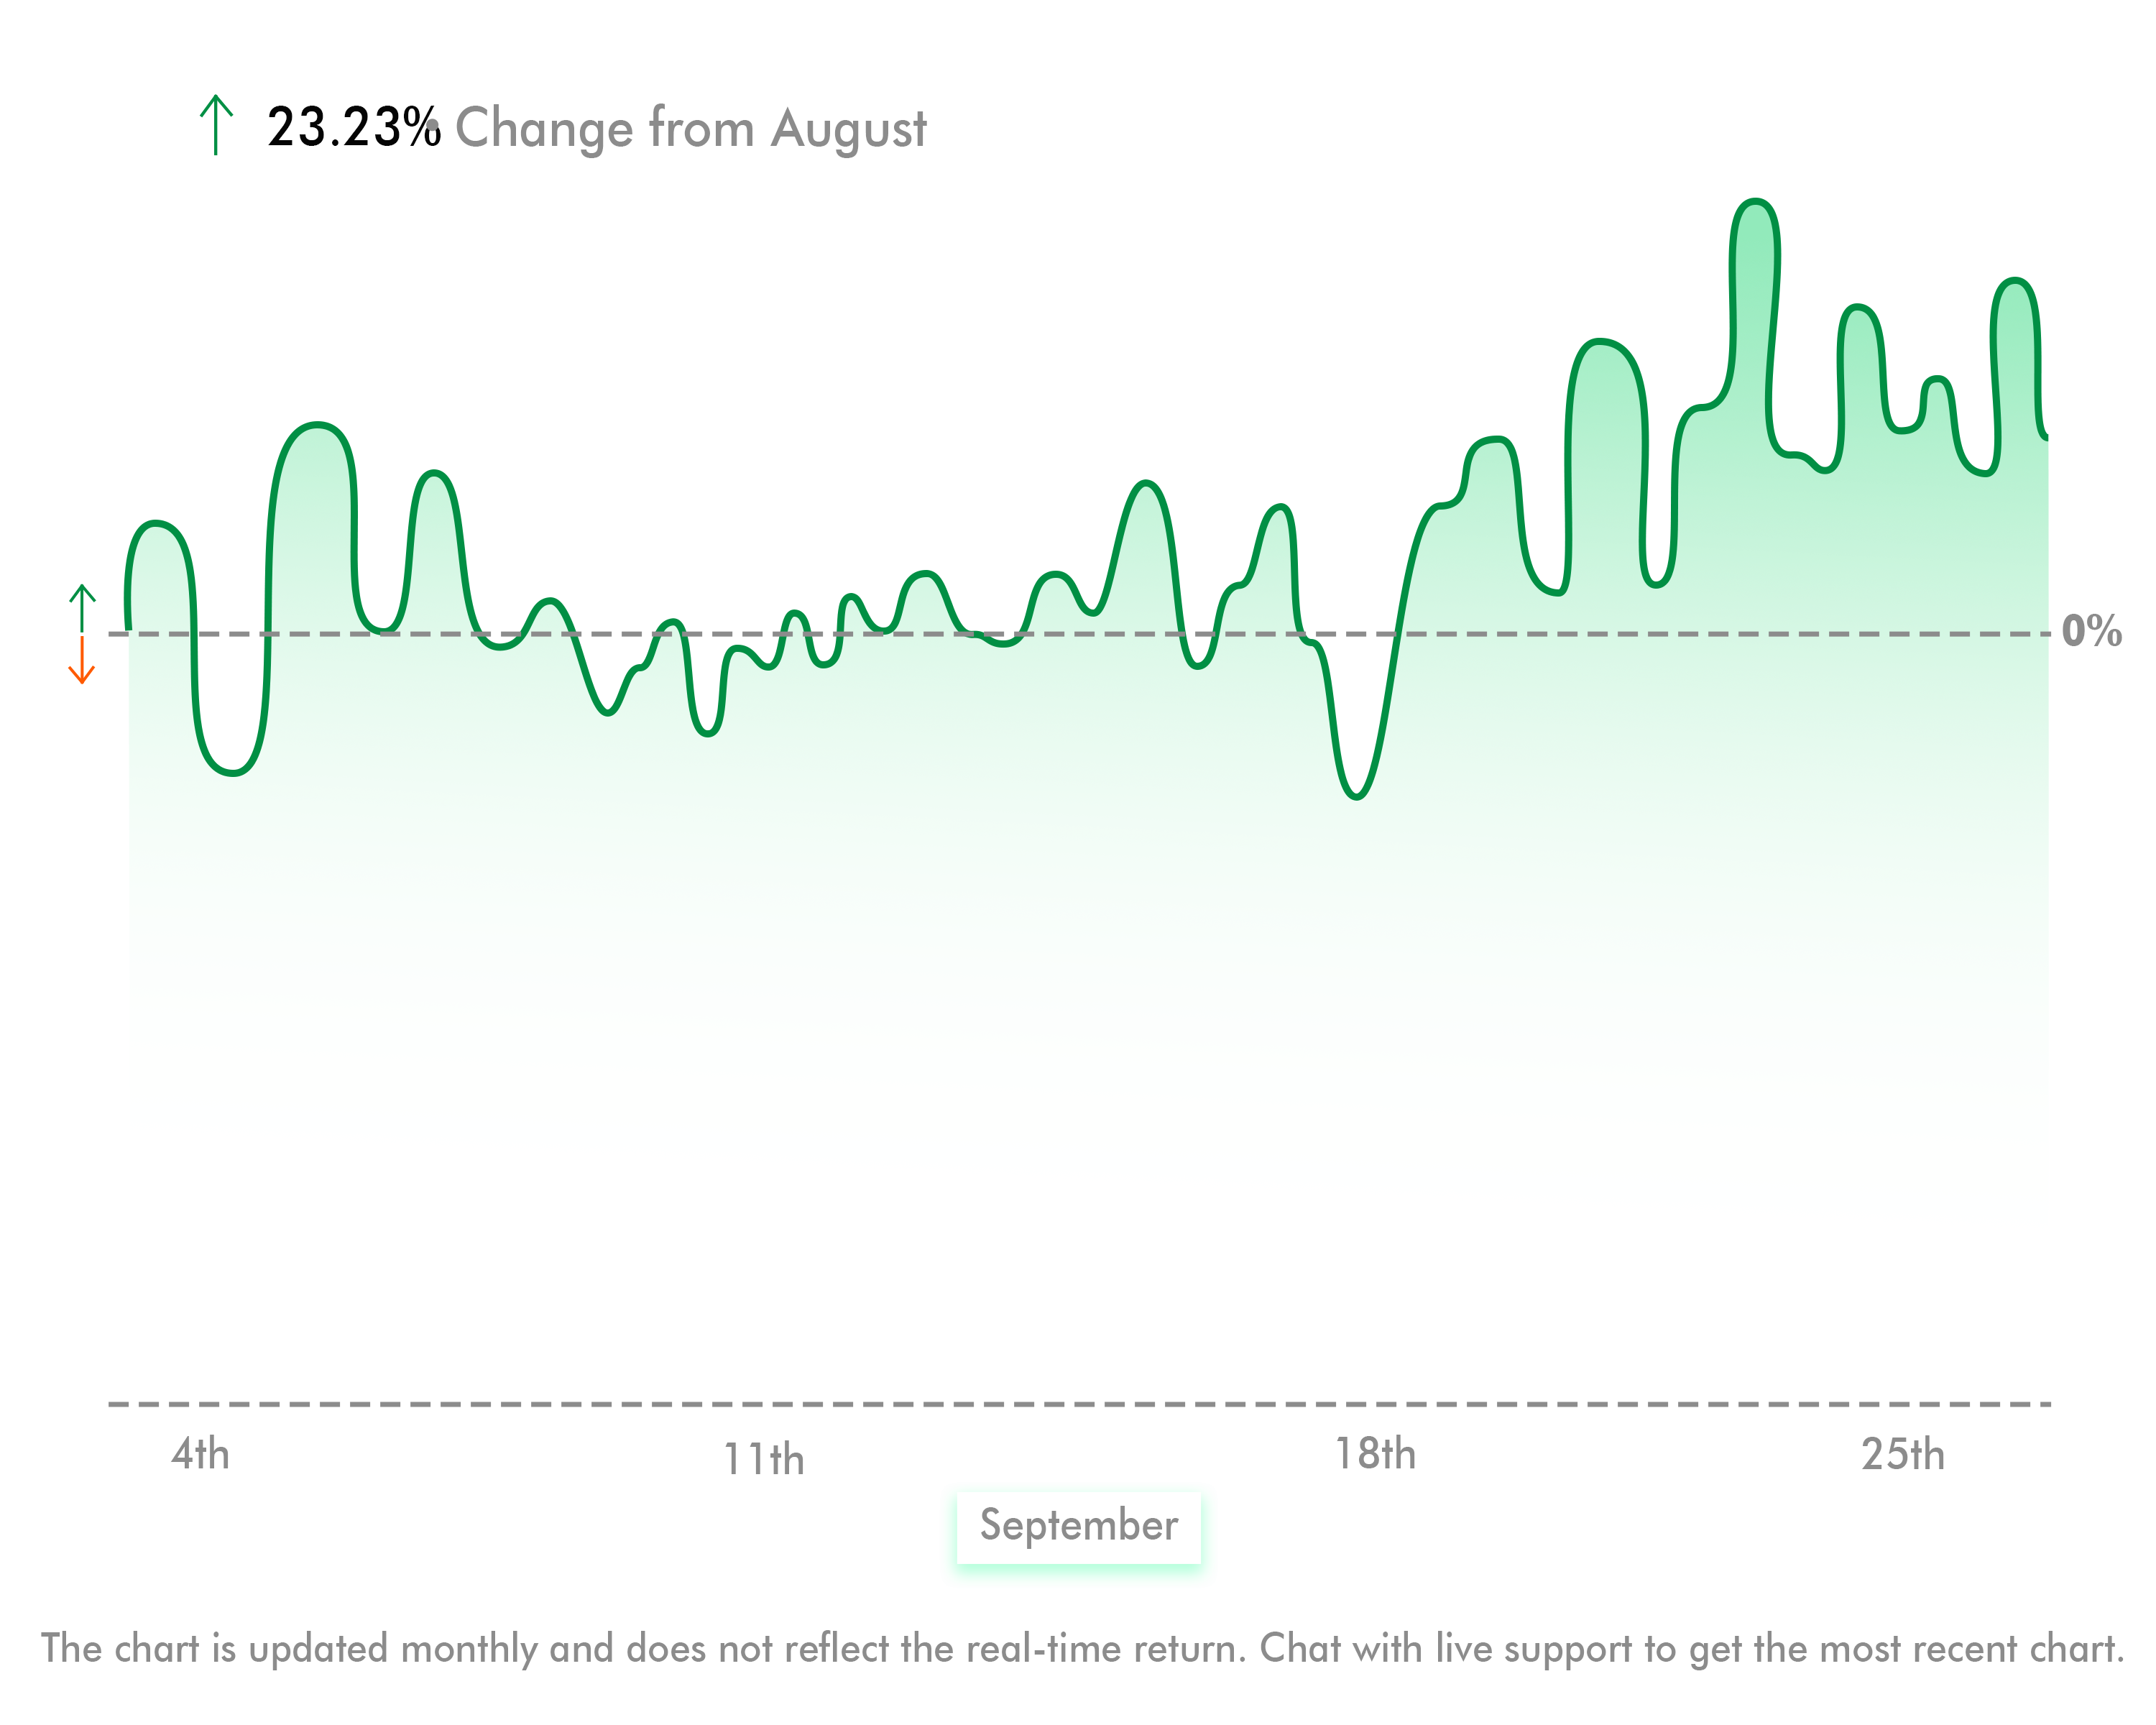
Task: Click the first dip below zero after the 4th
Action: [232, 773]
